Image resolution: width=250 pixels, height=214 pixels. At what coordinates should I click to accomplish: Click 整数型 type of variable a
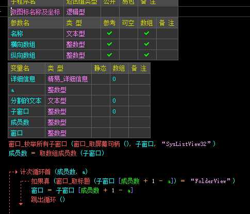[57, 90]
